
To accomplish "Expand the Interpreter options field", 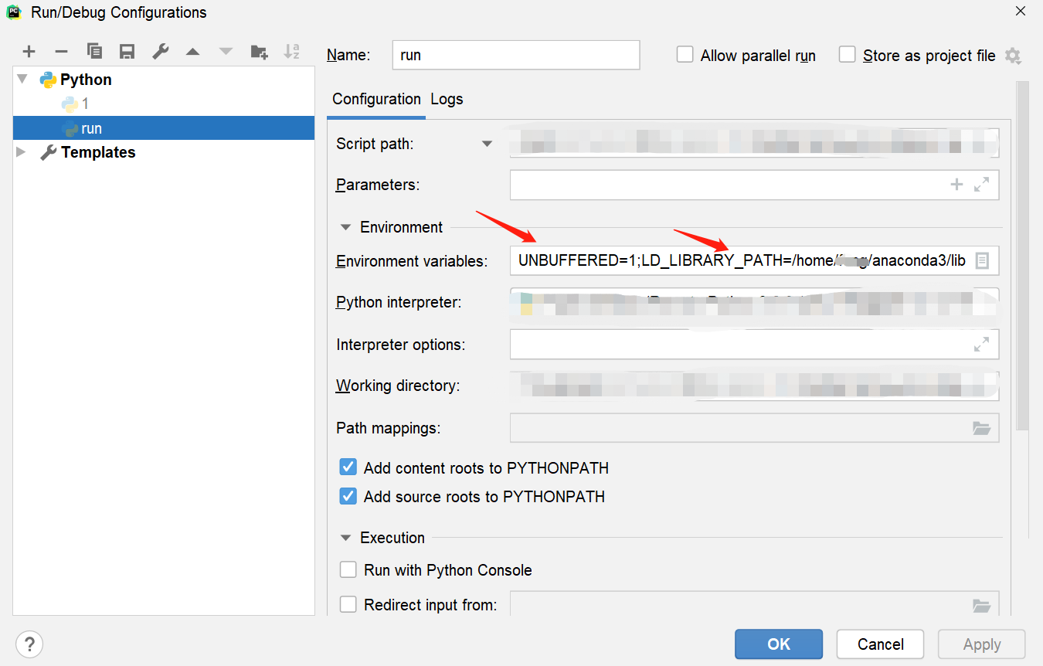I will [981, 345].
